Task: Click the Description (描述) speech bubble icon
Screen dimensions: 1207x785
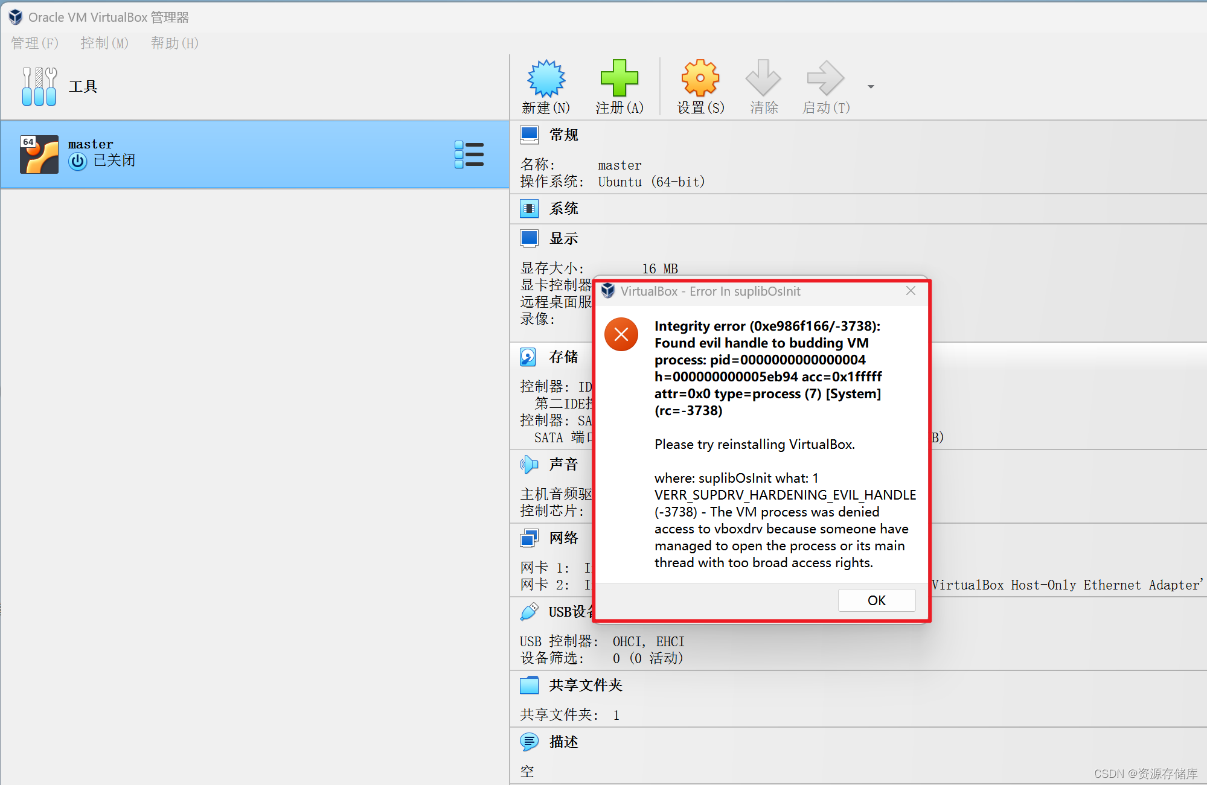Action: [x=530, y=742]
